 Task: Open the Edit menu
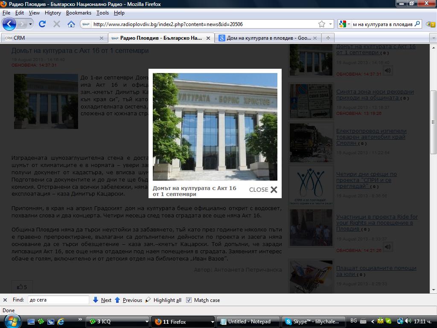[x=20, y=13]
